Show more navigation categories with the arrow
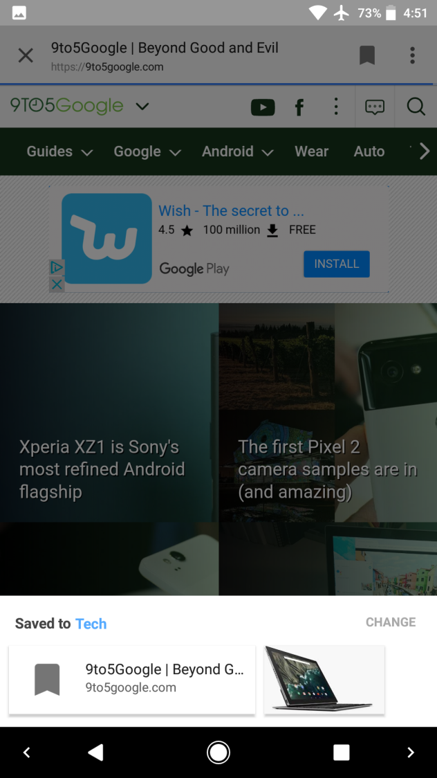This screenshot has width=437, height=778. click(x=424, y=152)
